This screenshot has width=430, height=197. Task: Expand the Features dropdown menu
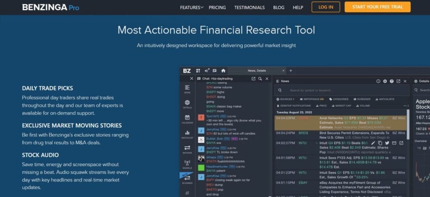(x=191, y=7)
